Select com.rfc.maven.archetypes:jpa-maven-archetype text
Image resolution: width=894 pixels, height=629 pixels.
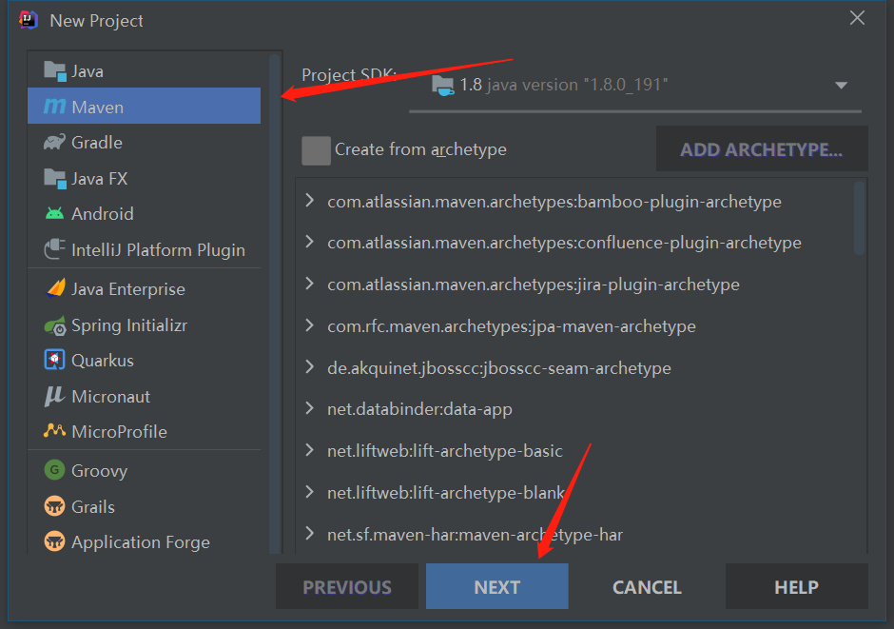[x=512, y=326]
